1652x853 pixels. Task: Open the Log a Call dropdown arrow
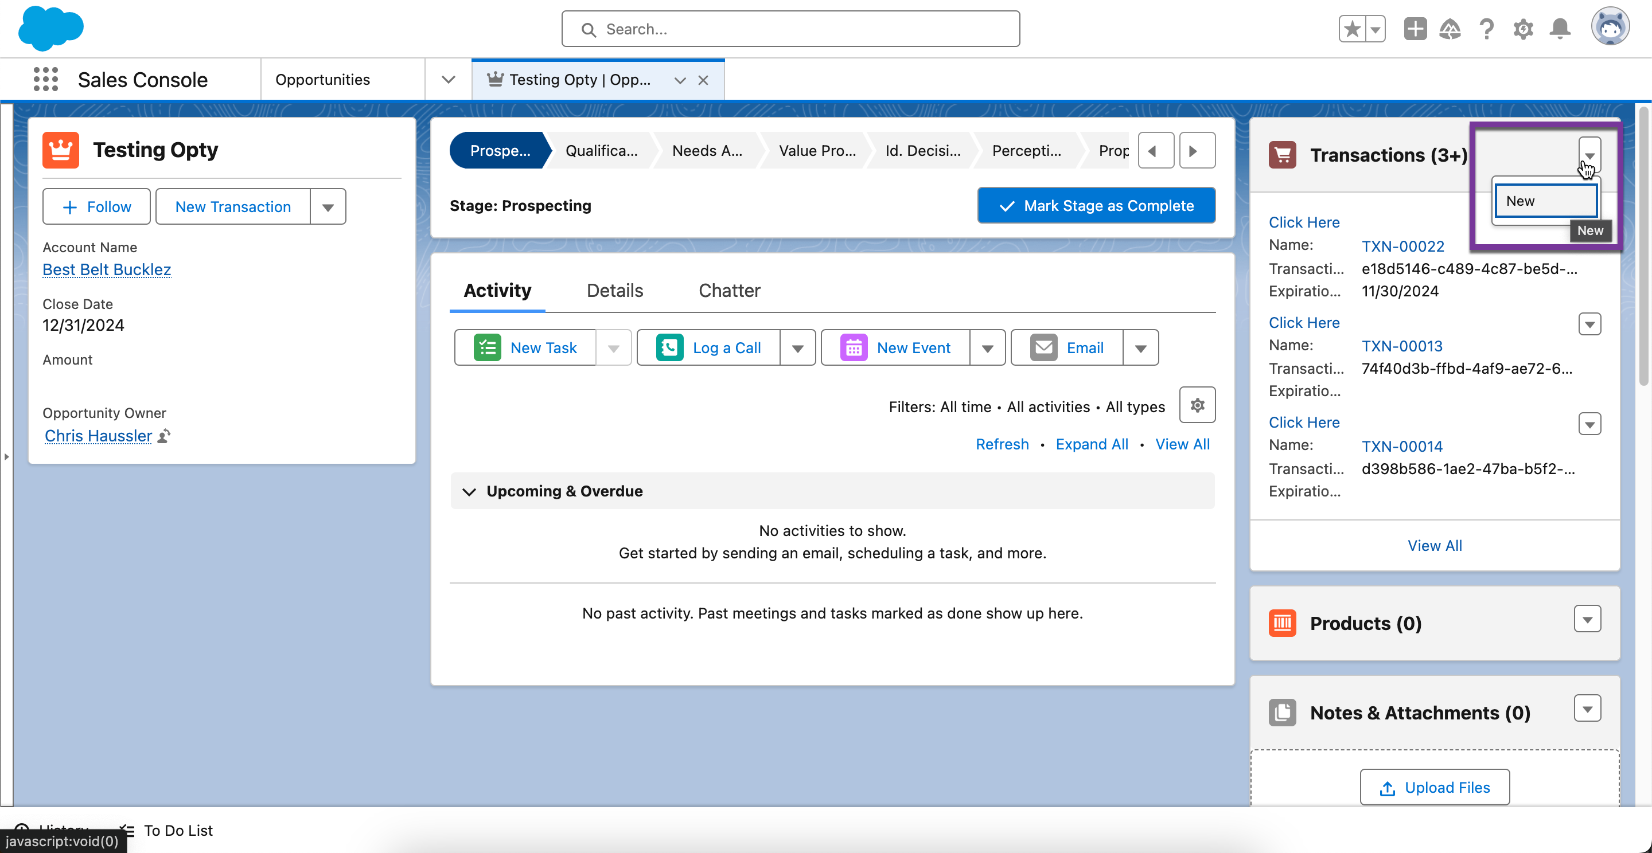pyautogui.click(x=798, y=348)
